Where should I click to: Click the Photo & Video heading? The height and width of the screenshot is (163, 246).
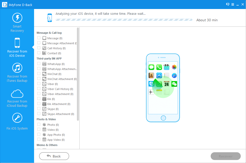pyautogui.click(x=46, y=119)
